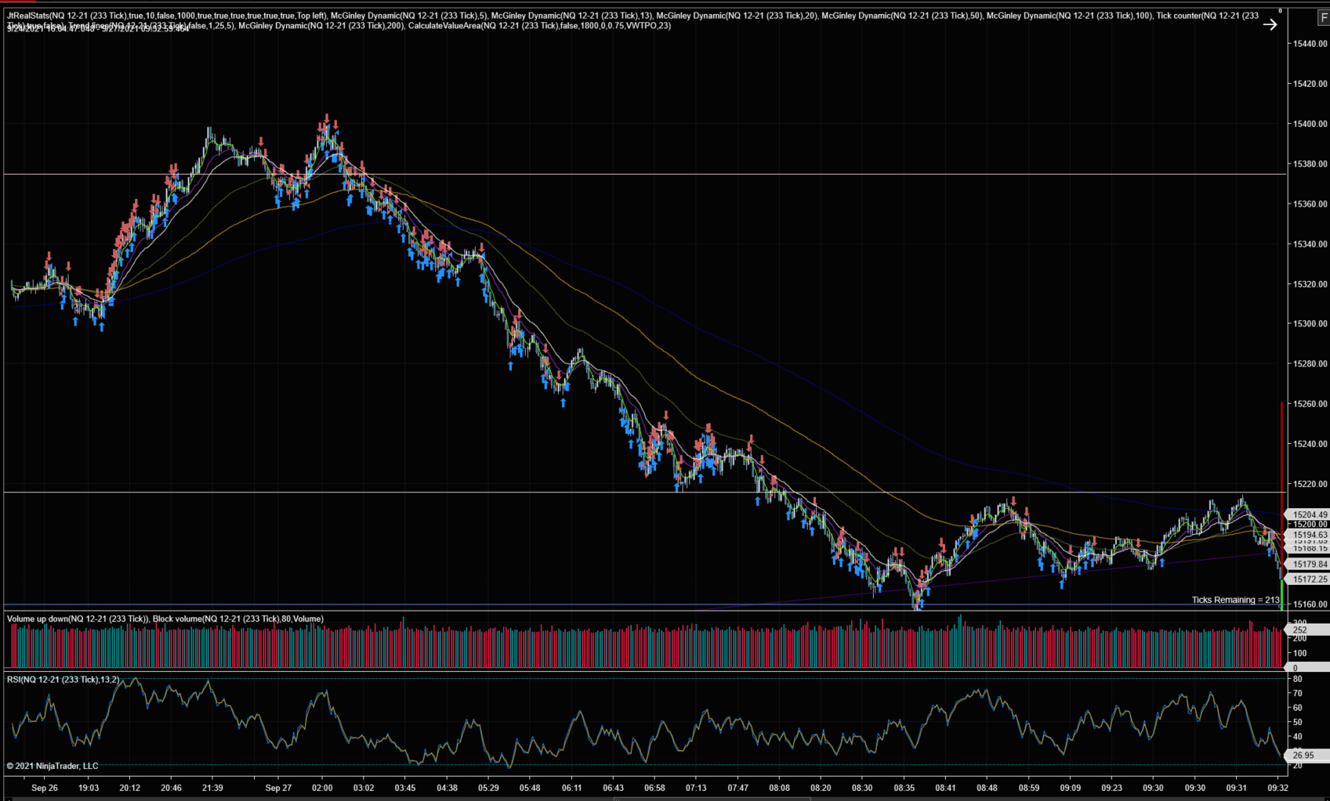
Task: Click the F button above the price axis
Action: 1324,18
